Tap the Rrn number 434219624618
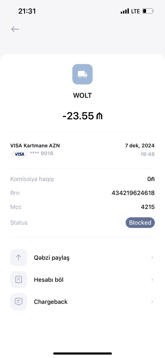The height and width of the screenshot is (358, 165). 133,193
